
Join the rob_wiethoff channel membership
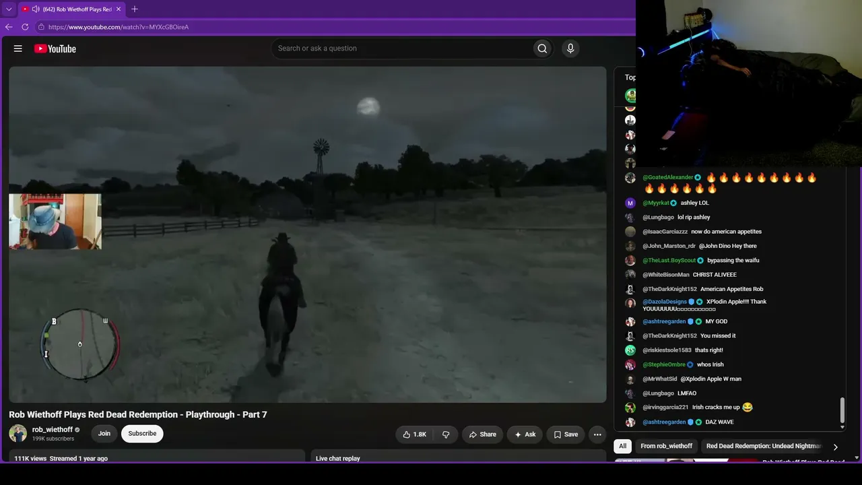pos(104,433)
